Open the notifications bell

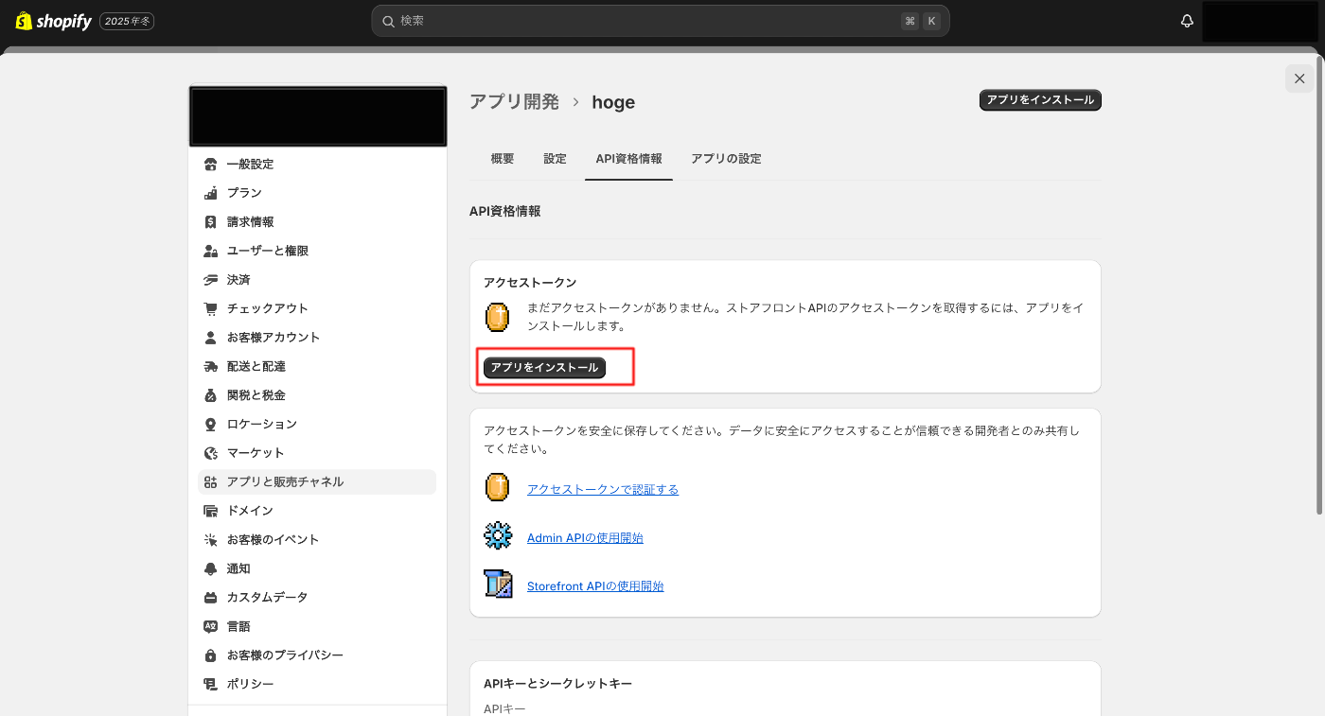(1187, 21)
